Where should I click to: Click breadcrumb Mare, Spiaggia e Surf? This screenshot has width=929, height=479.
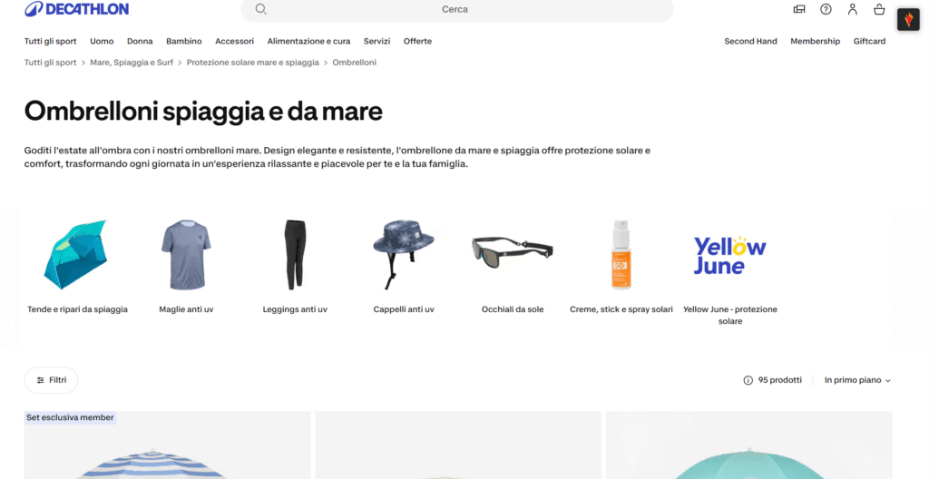coord(132,63)
